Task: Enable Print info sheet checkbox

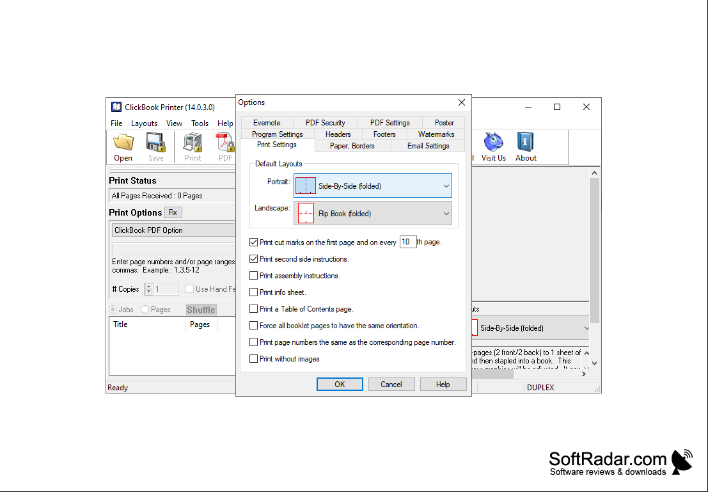Action: [x=254, y=292]
